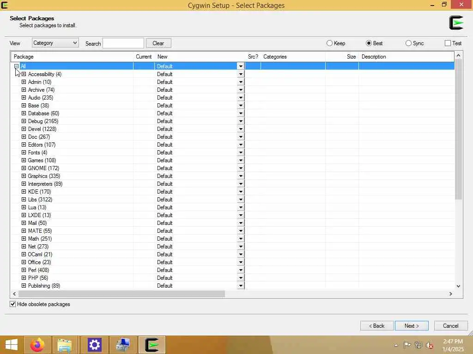The height and width of the screenshot is (354, 473).
Task: Click the vertical scrollbar thumb
Action: pos(458,130)
